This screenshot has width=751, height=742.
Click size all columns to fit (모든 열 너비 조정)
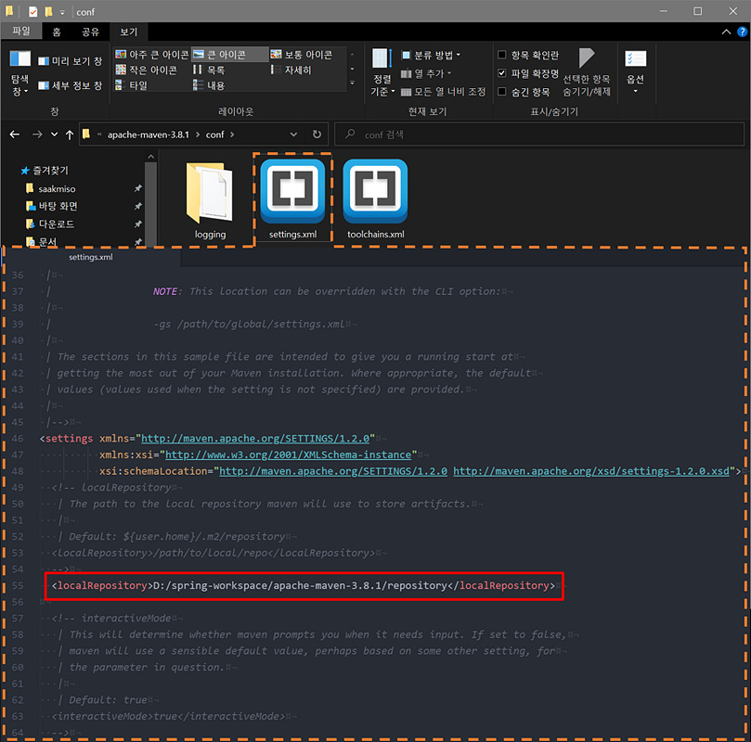point(443,92)
